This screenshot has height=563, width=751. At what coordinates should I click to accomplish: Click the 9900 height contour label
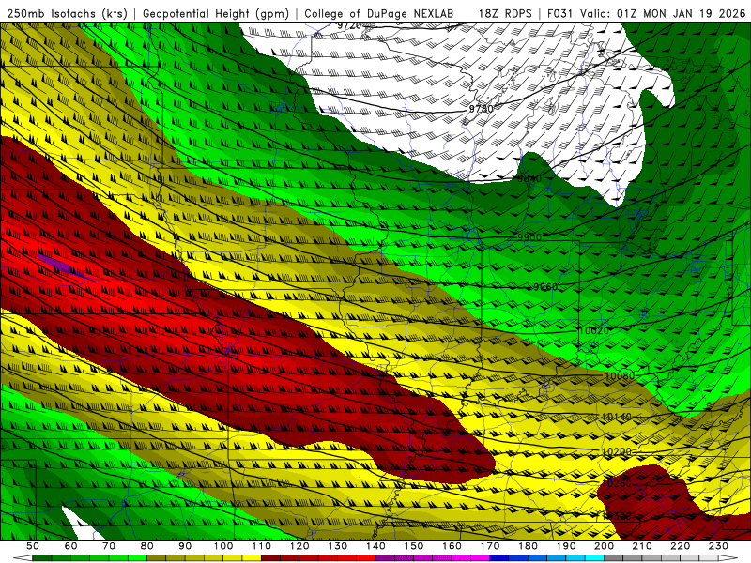[x=529, y=237]
